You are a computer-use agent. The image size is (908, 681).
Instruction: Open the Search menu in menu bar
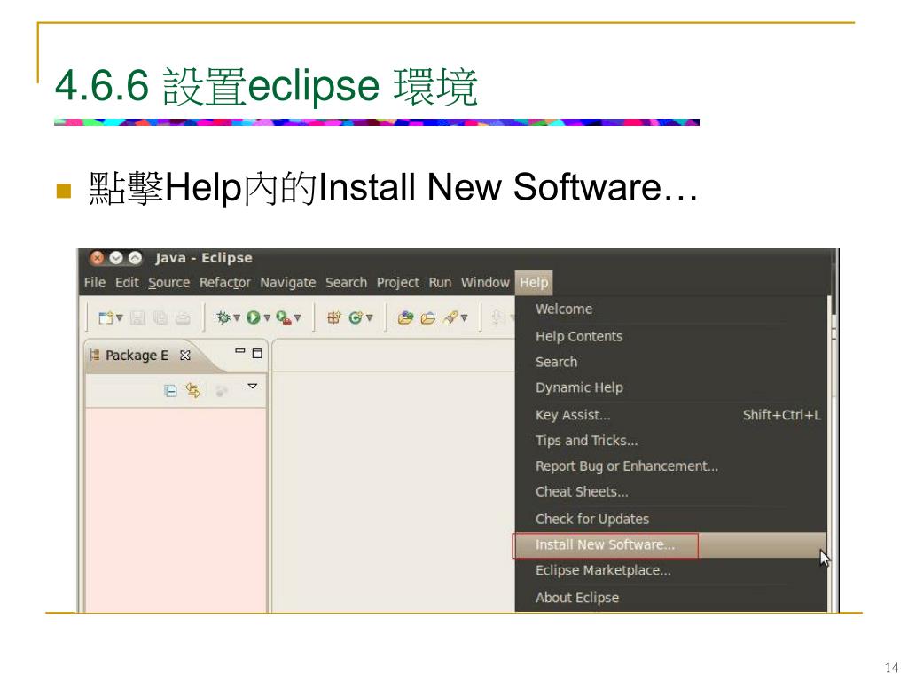click(x=347, y=282)
